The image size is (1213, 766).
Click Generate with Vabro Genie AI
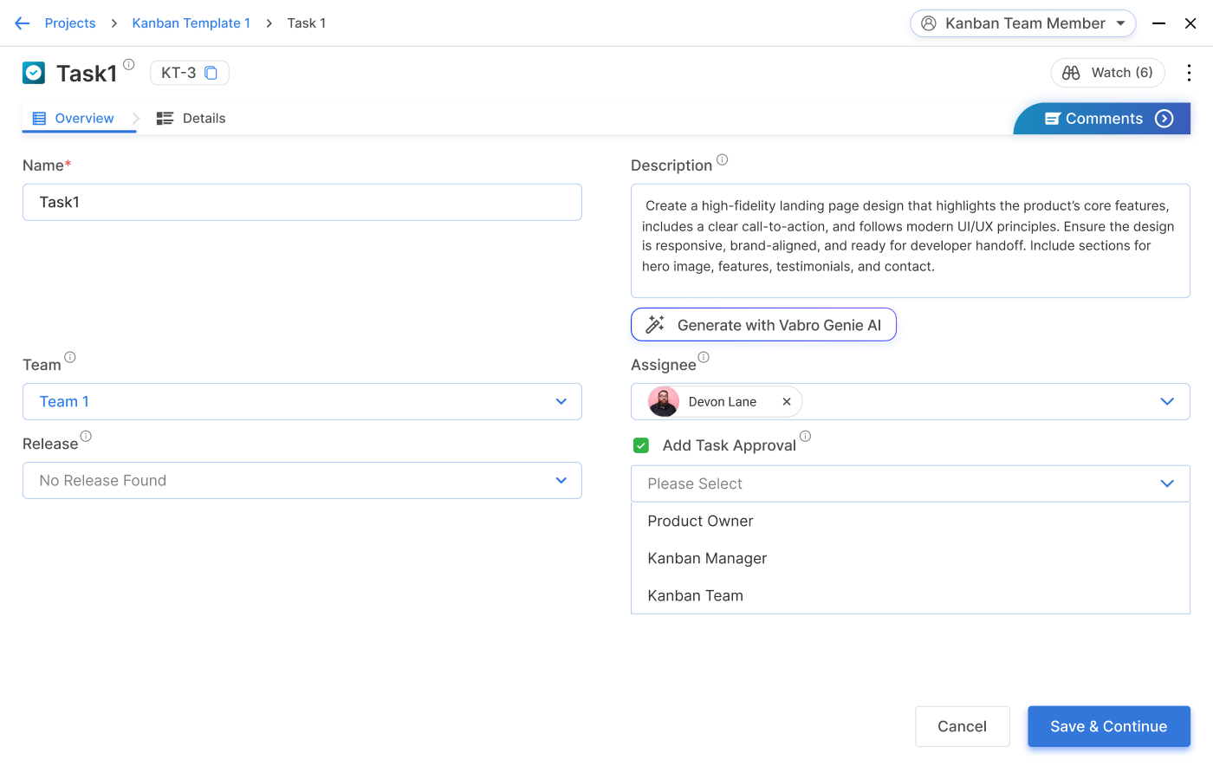tap(763, 325)
